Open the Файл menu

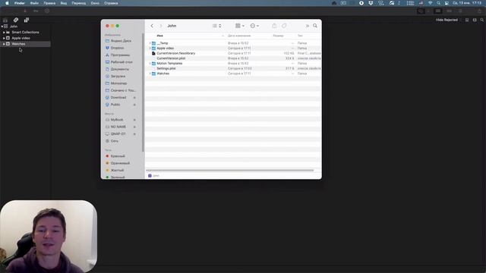pos(34,3)
